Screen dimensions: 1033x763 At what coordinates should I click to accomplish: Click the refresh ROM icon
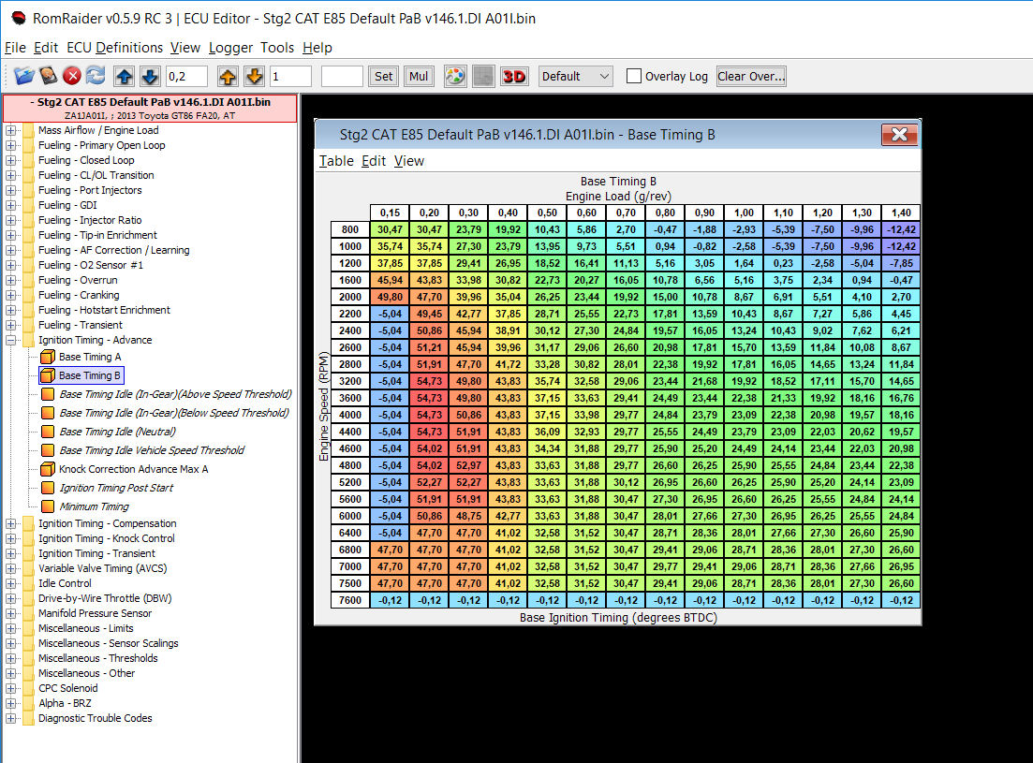tap(96, 76)
